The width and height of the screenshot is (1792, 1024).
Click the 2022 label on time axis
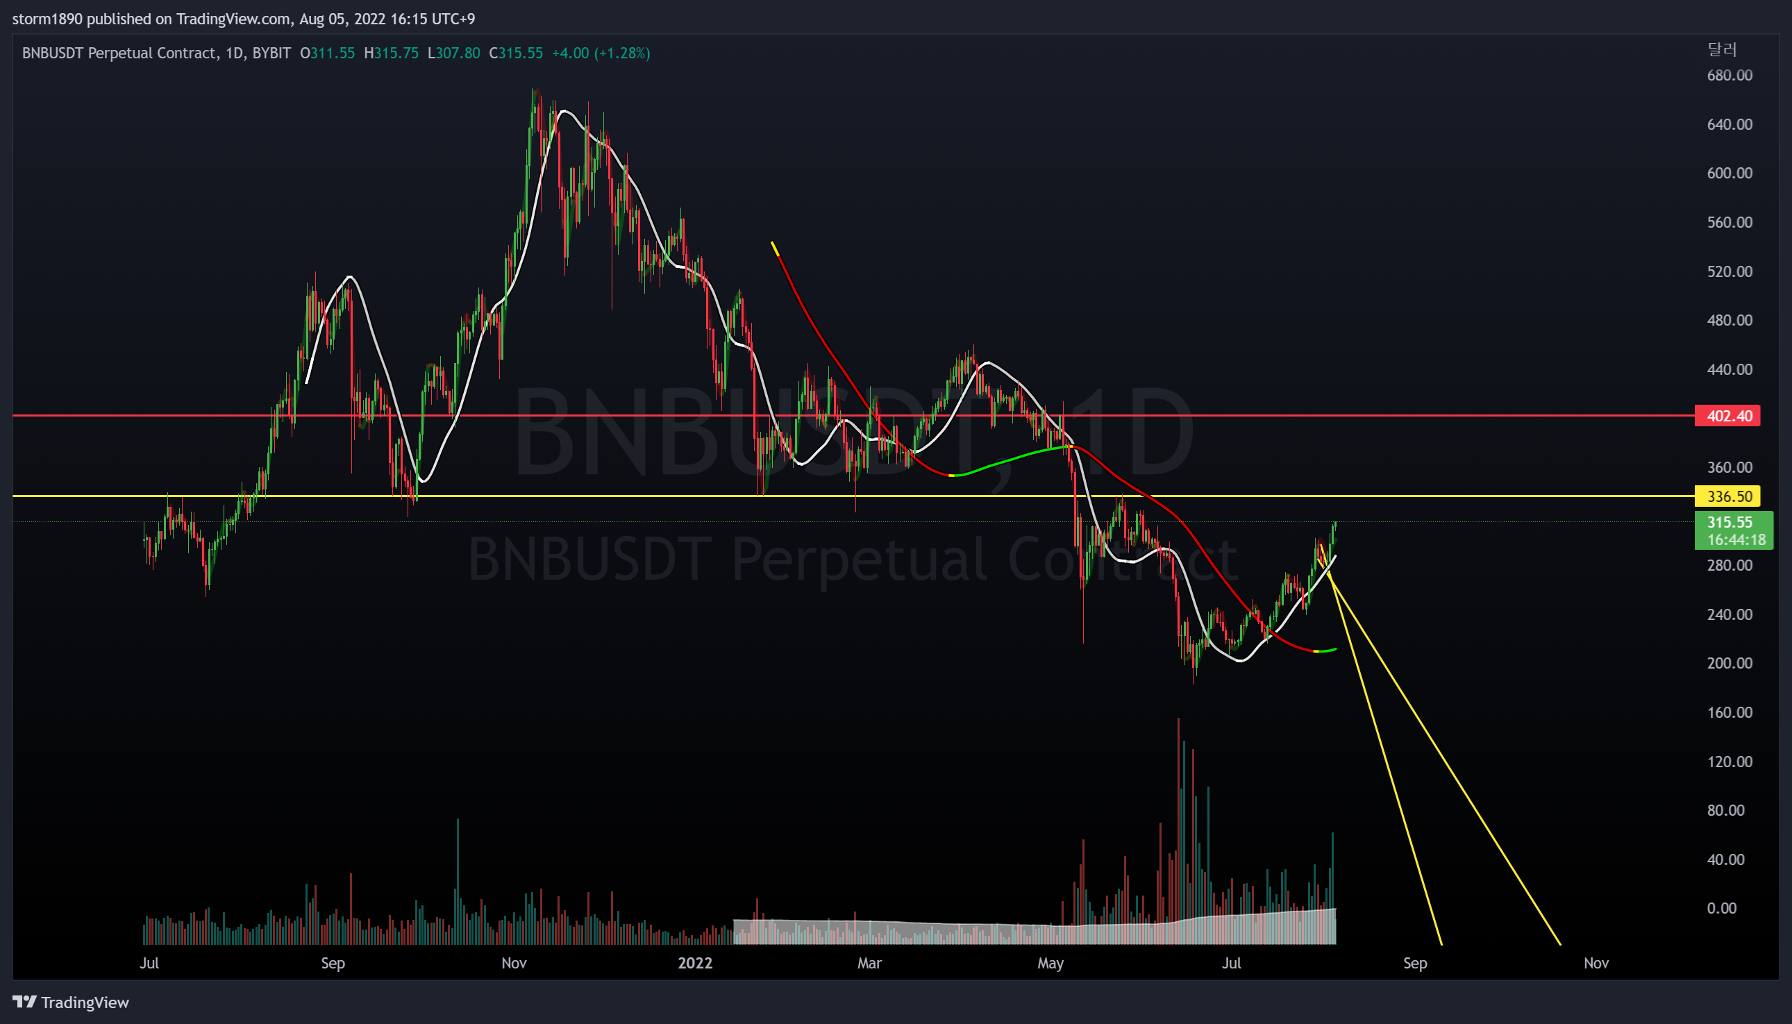click(x=695, y=963)
